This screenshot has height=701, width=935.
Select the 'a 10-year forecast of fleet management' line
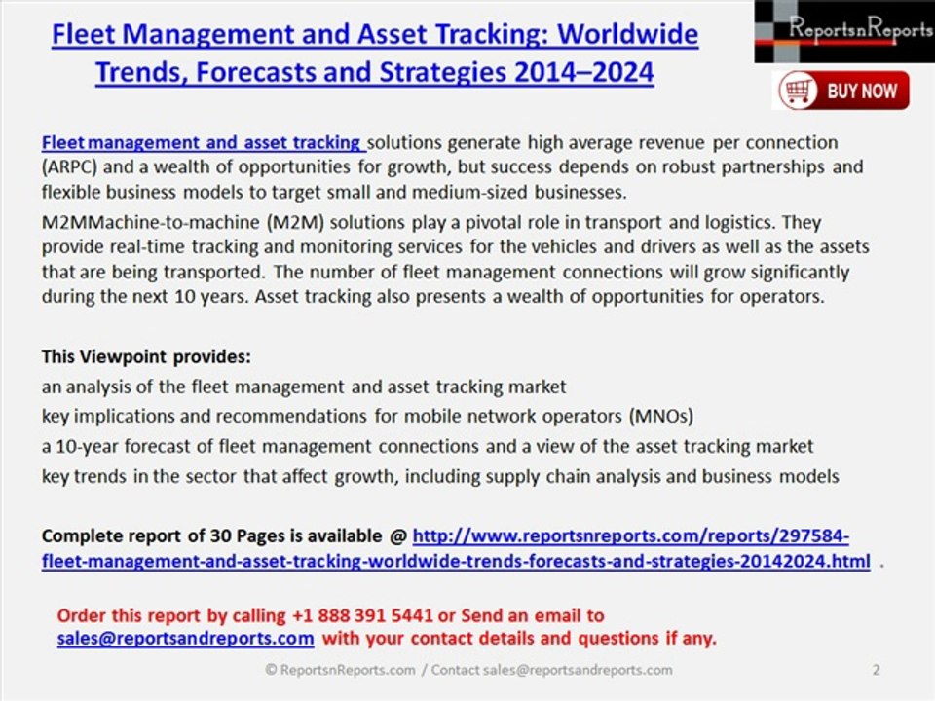point(428,447)
